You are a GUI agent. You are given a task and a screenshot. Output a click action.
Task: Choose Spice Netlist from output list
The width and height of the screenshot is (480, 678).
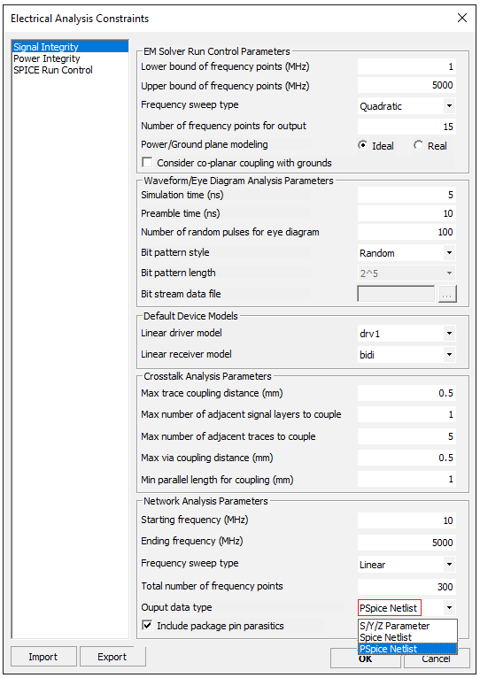(407, 637)
